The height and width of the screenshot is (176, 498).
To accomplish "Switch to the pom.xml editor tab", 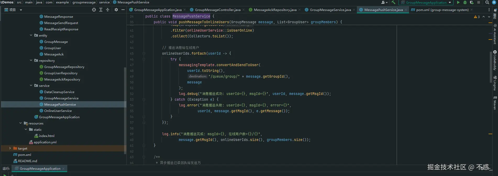I will [442, 10].
